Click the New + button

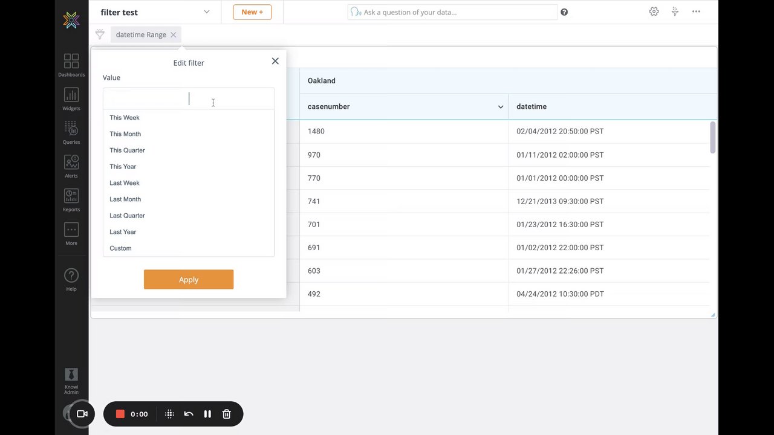tap(252, 12)
